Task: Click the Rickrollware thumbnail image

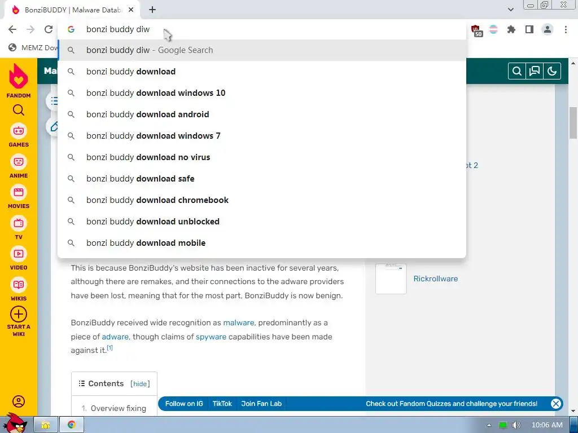Action: 391,279
